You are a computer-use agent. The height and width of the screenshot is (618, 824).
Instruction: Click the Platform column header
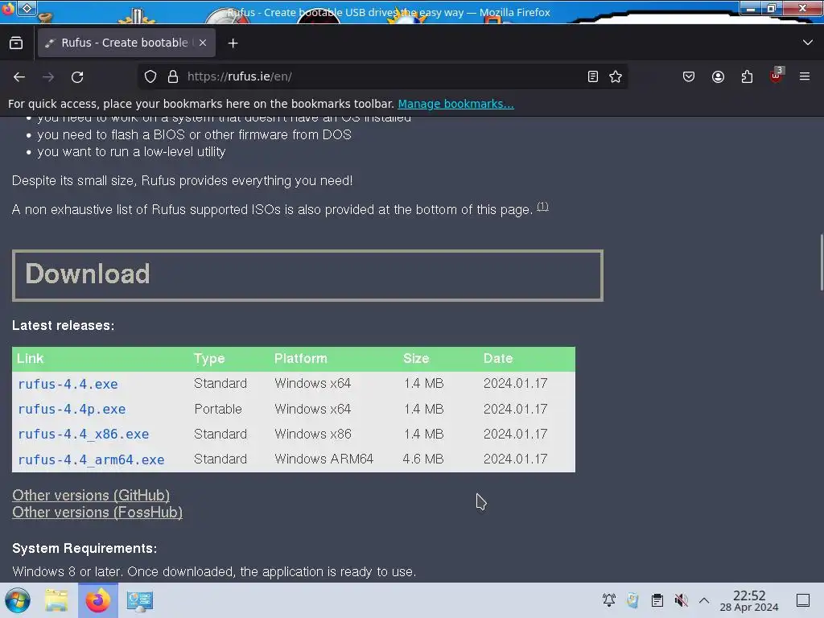pyautogui.click(x=301, y=358)
